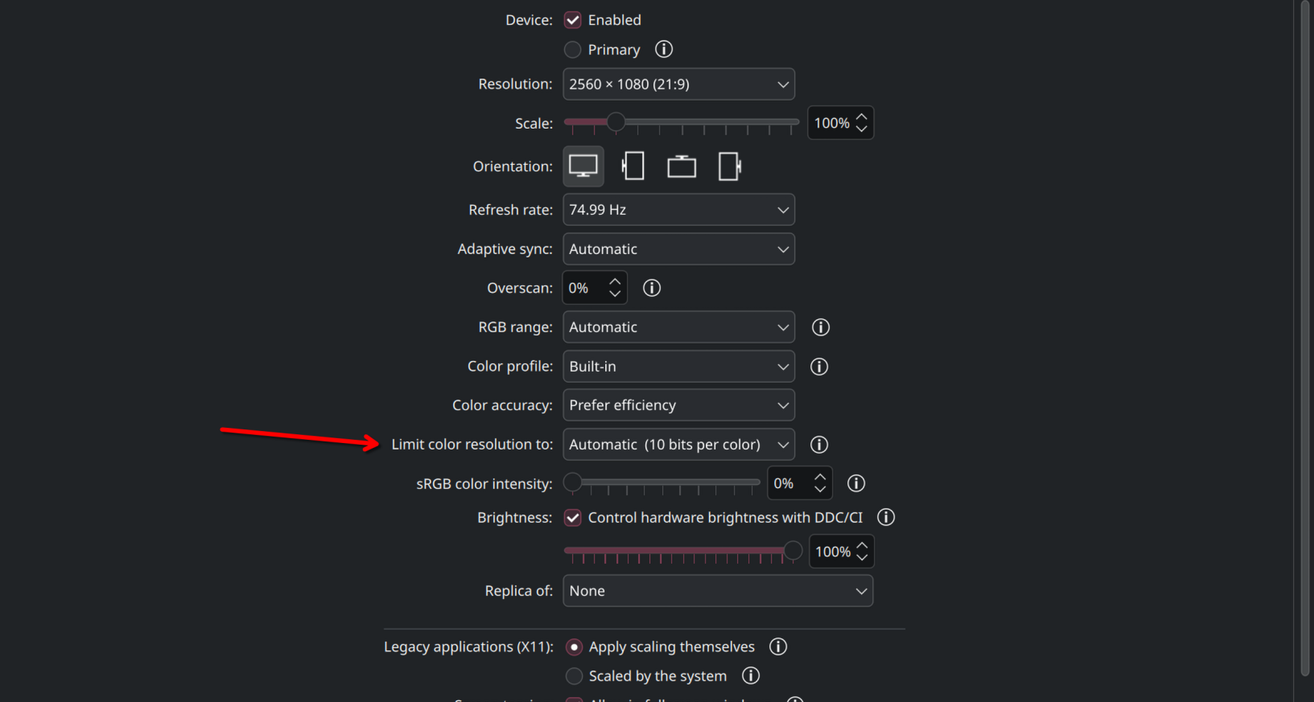Screen dimensions: 1314x702
Task: Show info icon for DDC/CI brightness control
Action: [886, 517]
